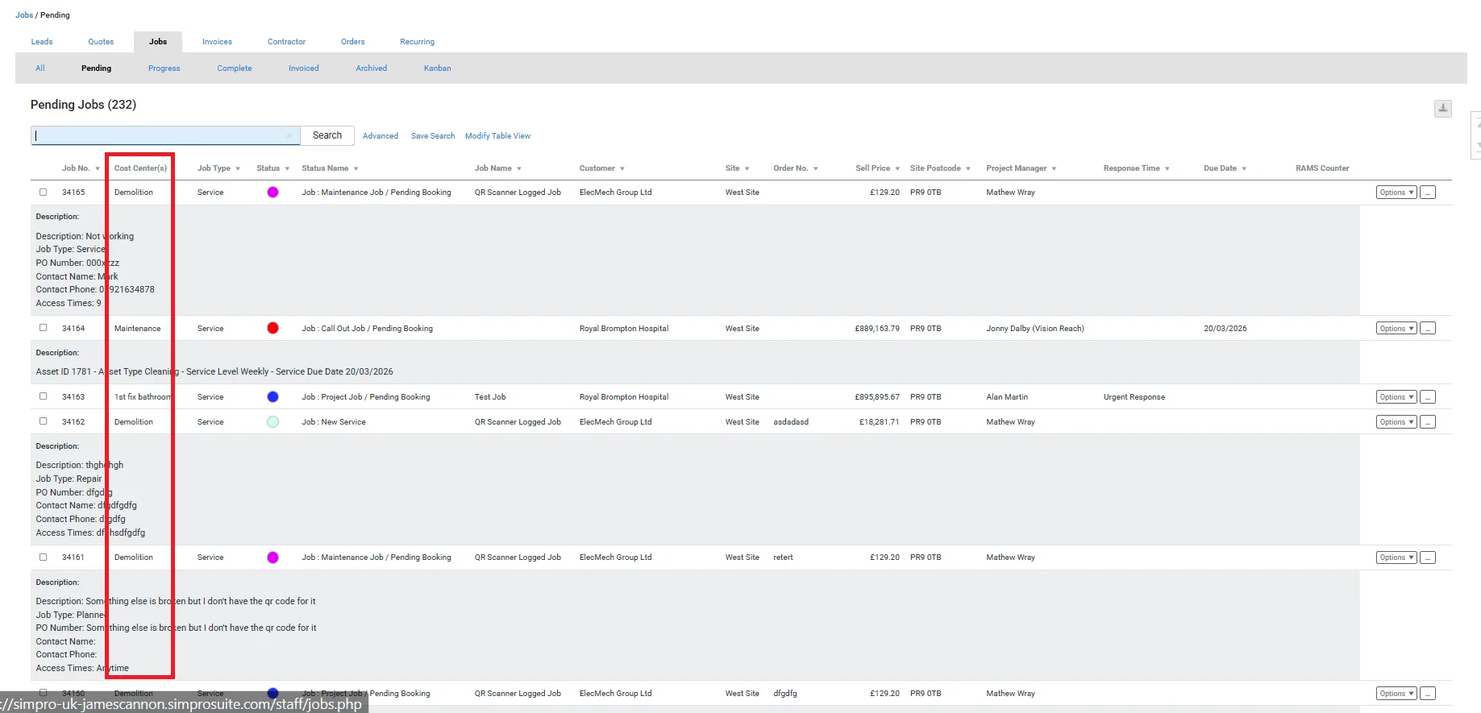Open Options dropdown for job 34163

coord(1396,397)
